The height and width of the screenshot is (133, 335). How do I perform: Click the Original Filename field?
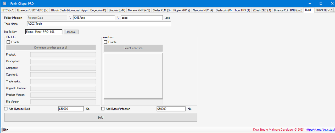63,88
